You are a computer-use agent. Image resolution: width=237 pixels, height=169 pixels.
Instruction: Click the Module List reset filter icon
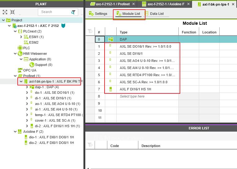coord(90,31)
